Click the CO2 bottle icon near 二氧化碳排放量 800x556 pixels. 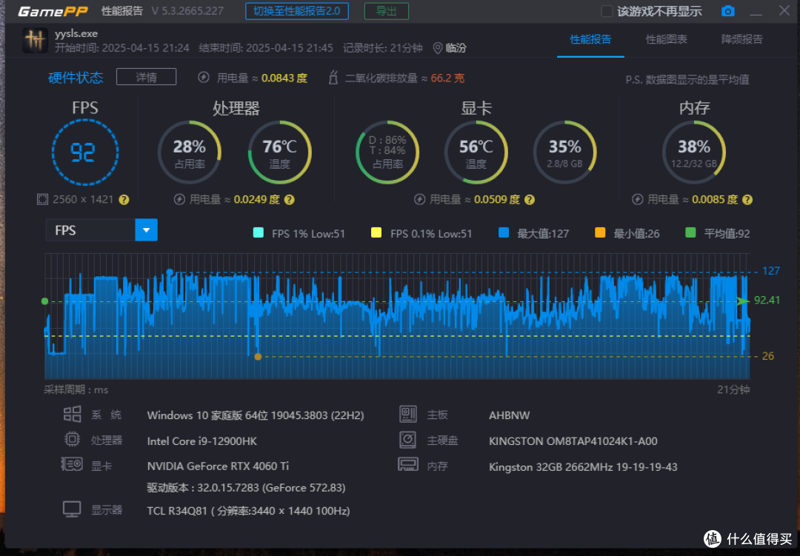[333, 78]
